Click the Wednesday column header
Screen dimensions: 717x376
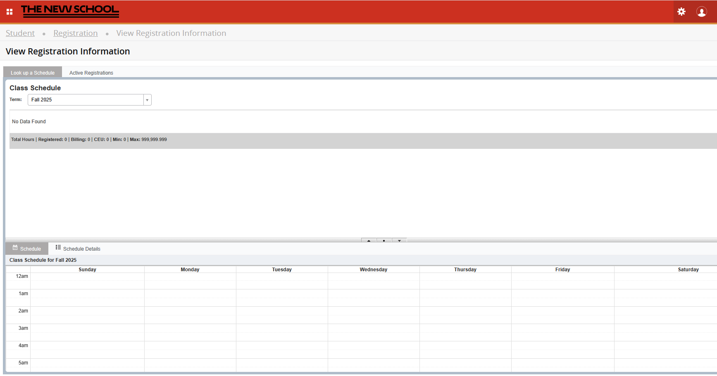pyautogui.click(x=373, y=270)
